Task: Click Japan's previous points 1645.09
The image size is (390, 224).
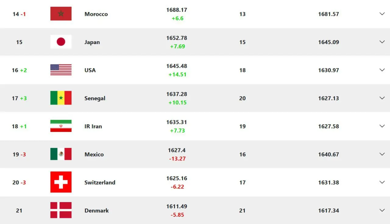Action: click(328, 42)
